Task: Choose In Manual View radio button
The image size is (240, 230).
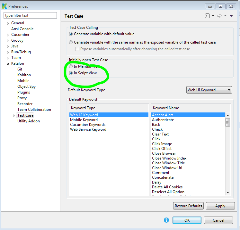Action: point(71,66)
